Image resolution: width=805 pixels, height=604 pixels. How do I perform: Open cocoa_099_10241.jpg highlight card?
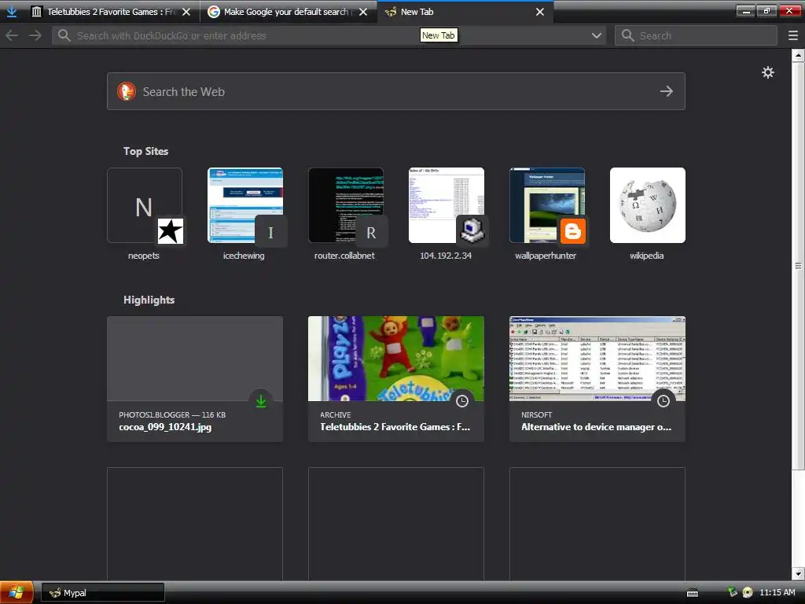coord(195,378)
